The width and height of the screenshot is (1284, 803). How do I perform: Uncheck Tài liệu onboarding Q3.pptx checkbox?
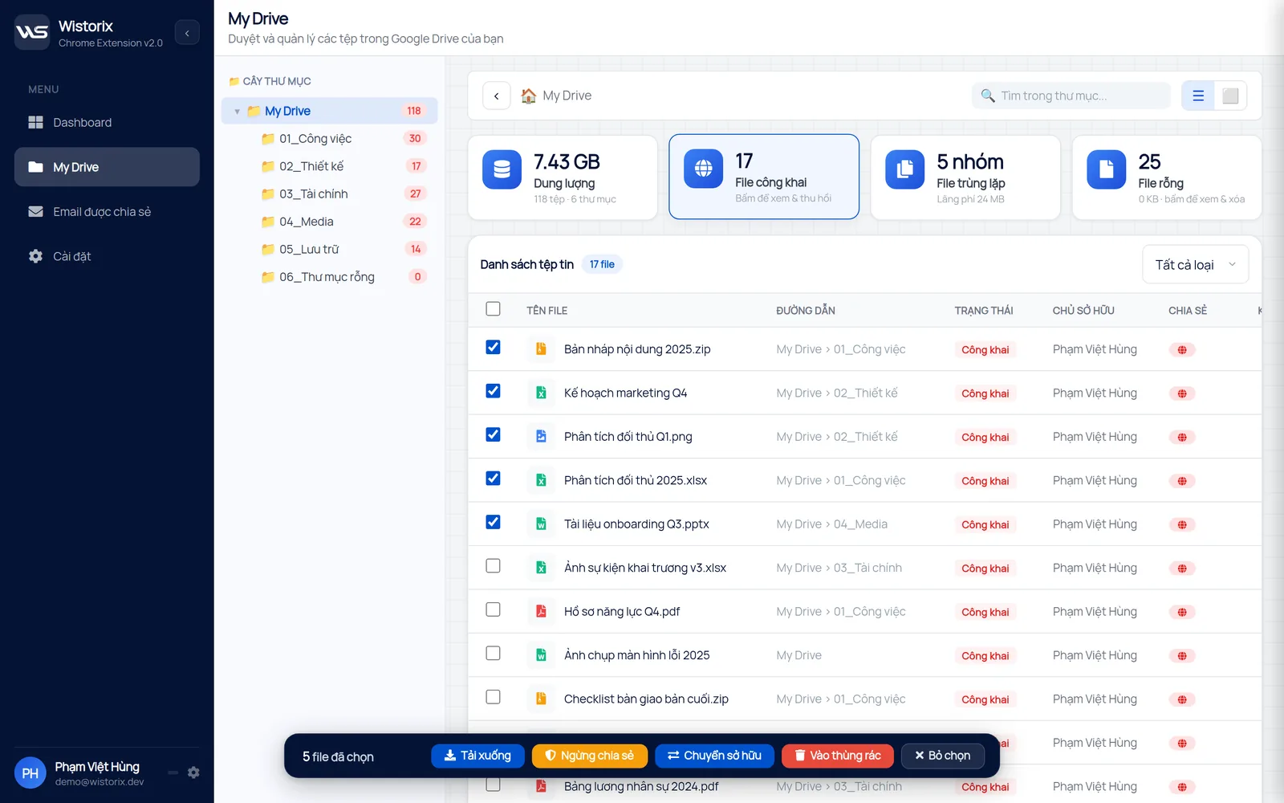coord(493,523)
